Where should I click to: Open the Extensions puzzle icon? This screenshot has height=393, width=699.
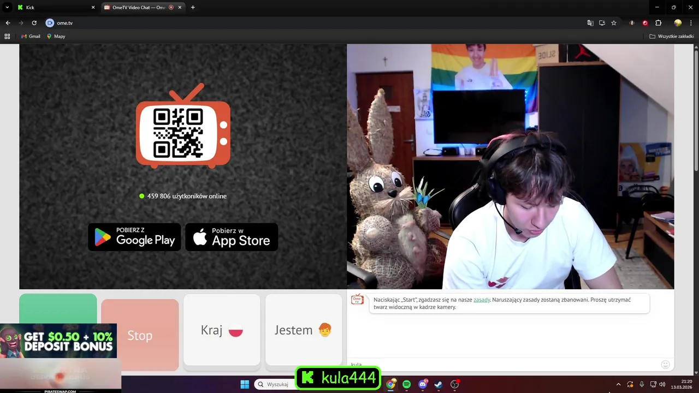[x=658, y=23]
